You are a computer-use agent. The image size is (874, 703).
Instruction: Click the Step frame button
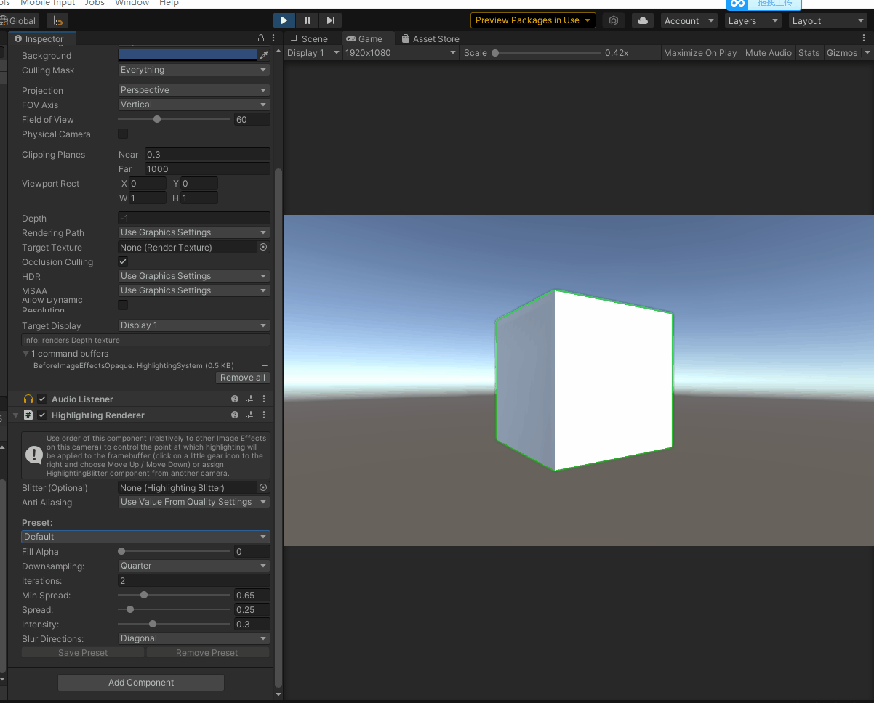[x=331, y=20]
